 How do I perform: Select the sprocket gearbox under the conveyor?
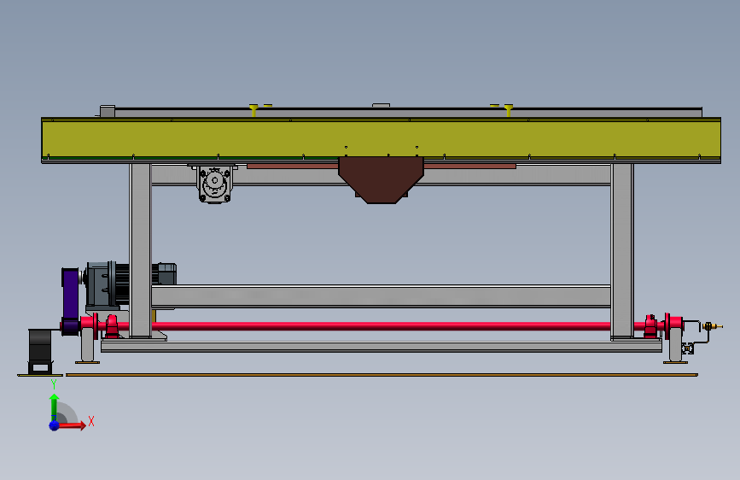click(x=215, y=184)
